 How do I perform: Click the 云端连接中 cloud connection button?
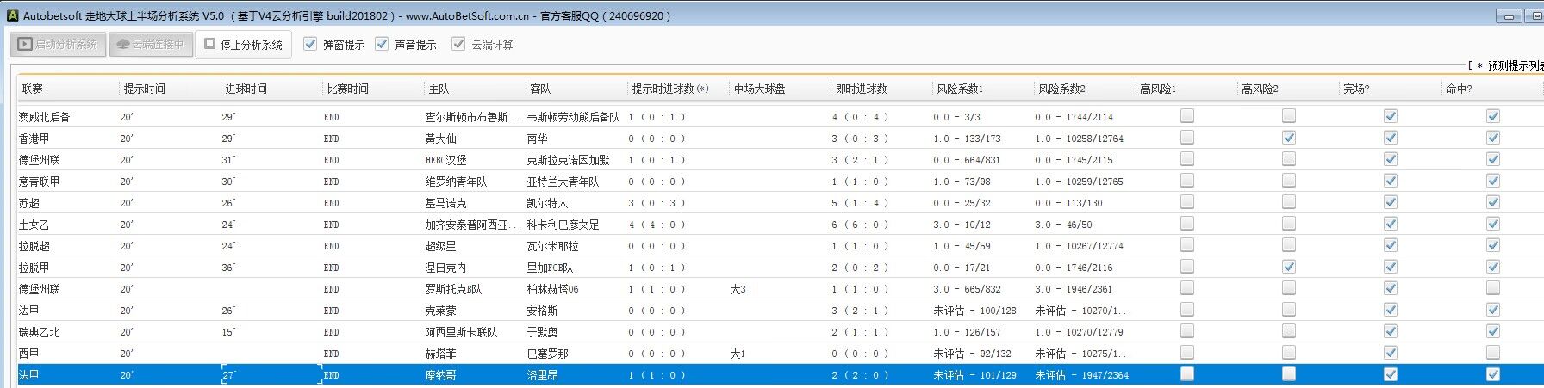pos(150,44)
